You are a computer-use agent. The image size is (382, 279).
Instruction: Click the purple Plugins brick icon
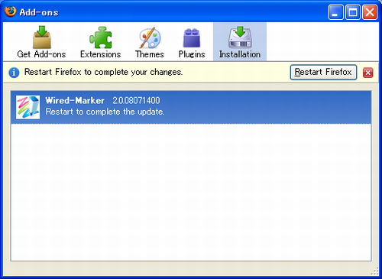point(192,38)
